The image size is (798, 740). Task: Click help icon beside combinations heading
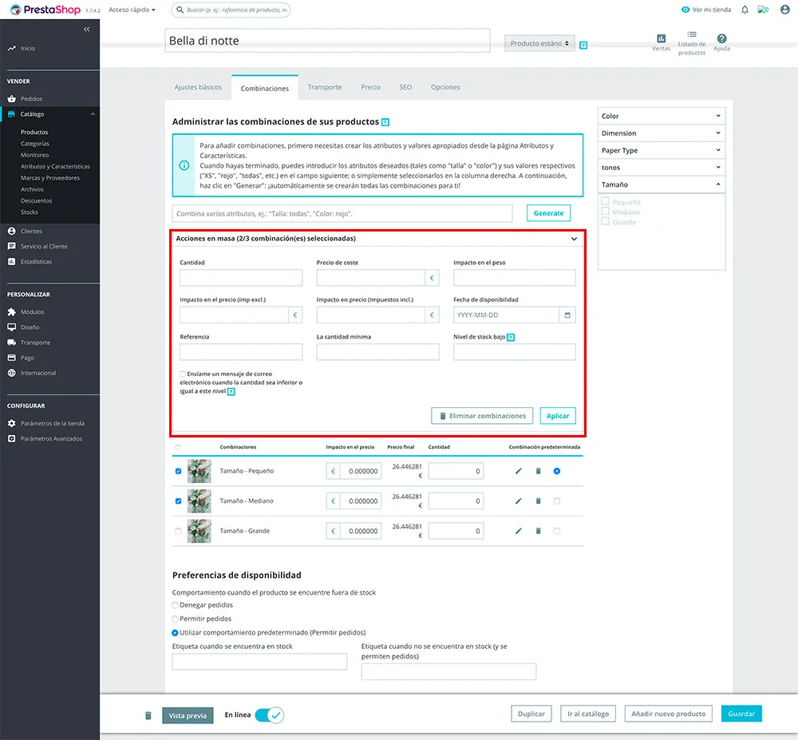pyautogui.click(x=385, y=122)
